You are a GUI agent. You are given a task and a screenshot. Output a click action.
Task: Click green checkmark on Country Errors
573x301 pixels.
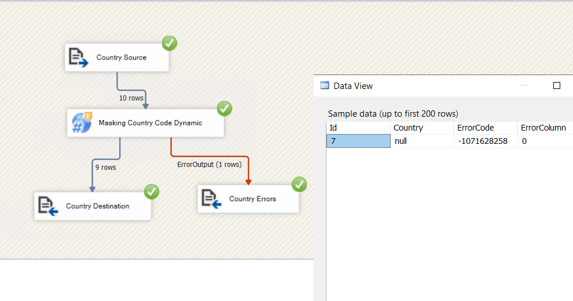pyautogui.click(x=299, y=184)
